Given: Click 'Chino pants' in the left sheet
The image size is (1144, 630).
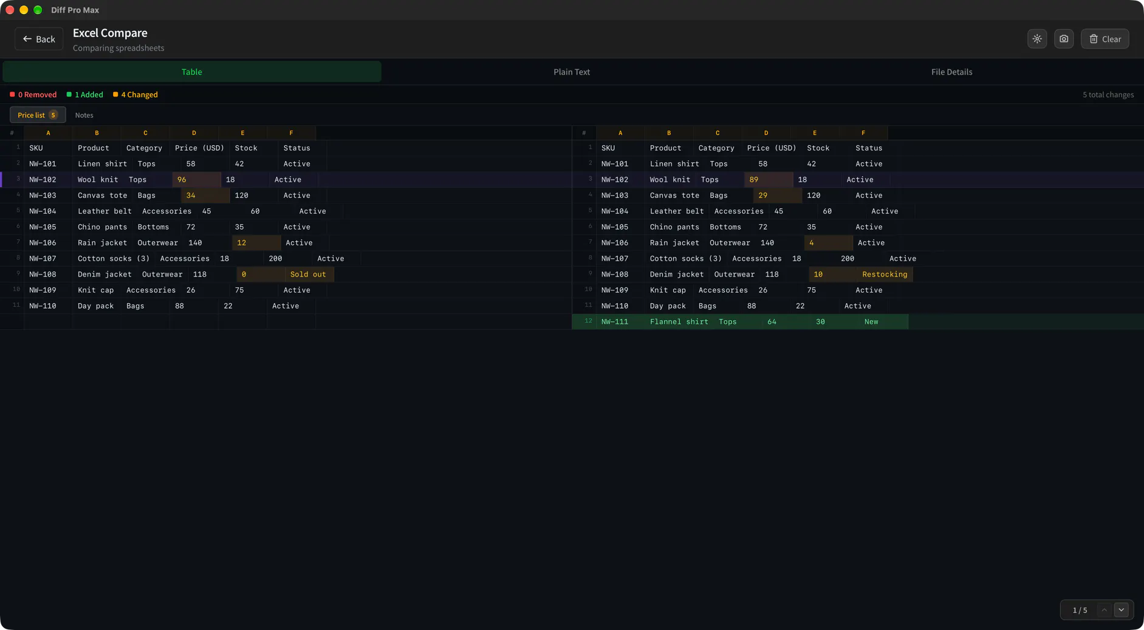Looking at the screenshot, I should coord(103,227).
